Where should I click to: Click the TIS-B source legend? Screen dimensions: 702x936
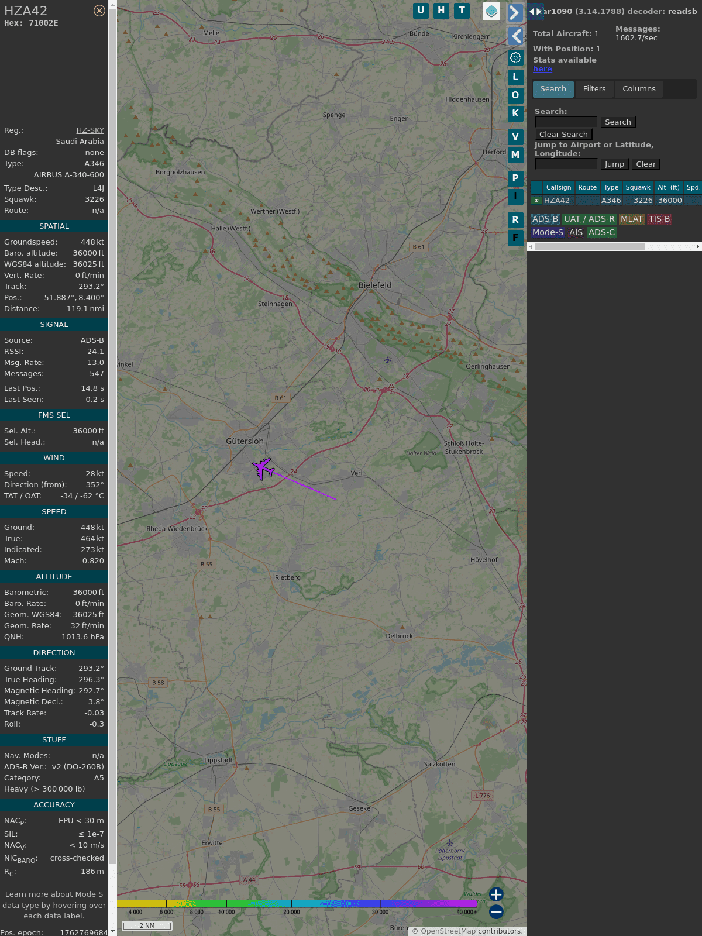tap(659, 219)
